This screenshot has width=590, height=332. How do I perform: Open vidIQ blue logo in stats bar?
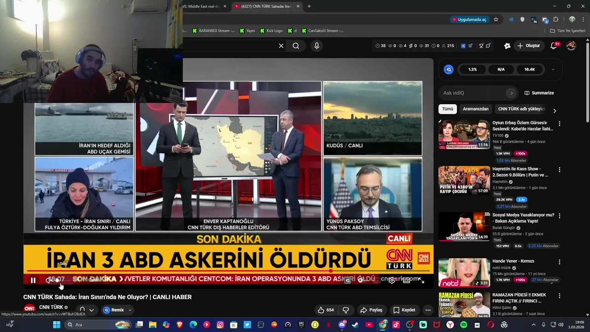tap(463, 46)
